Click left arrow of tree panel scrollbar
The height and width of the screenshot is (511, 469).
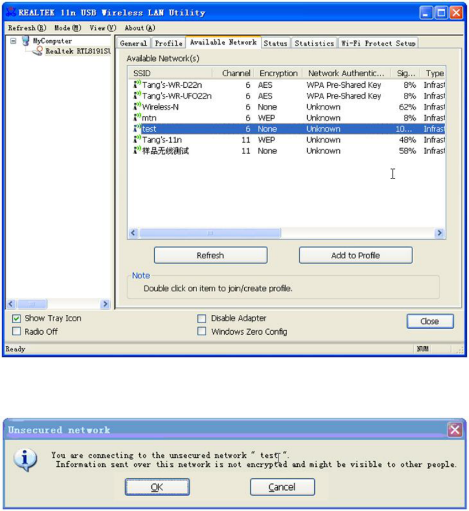tap(10, 304)
